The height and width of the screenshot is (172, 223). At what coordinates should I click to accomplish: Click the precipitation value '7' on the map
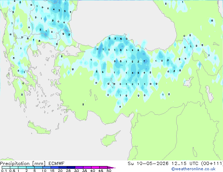(x=144, y=61)
